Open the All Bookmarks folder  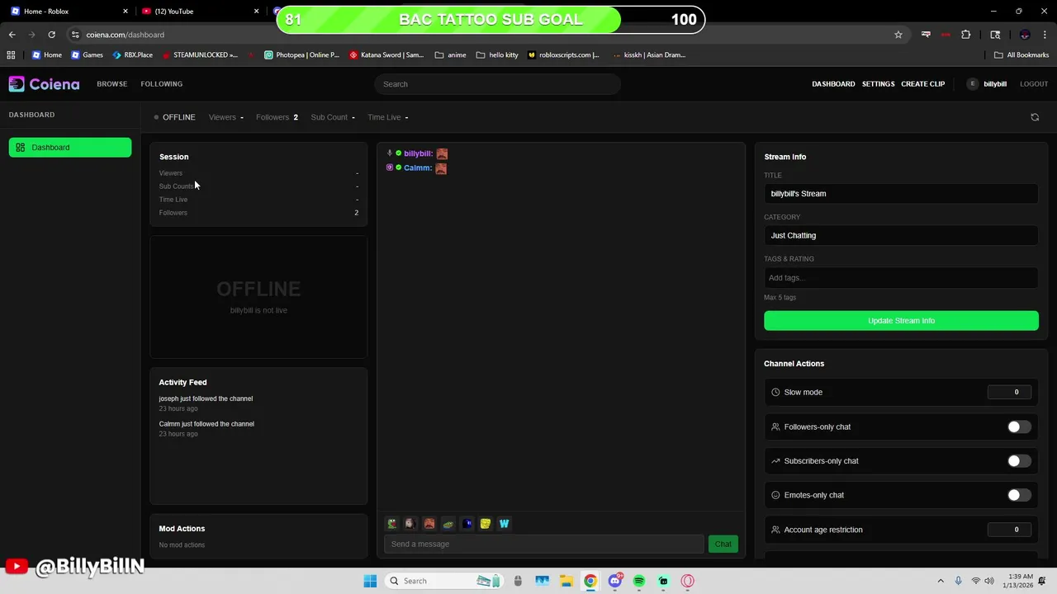(x=1021, y=55)
